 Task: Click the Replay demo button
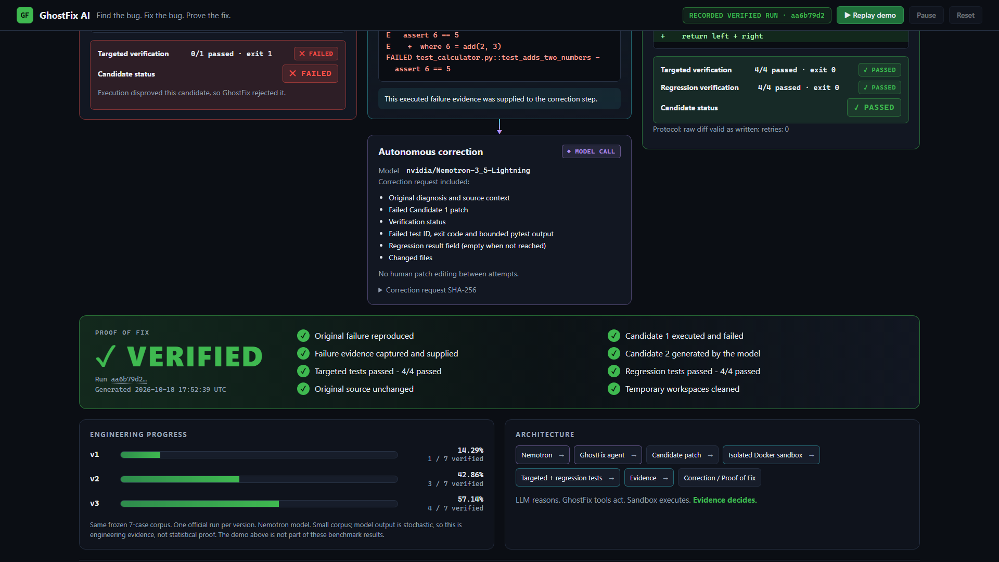click(870, 15)
